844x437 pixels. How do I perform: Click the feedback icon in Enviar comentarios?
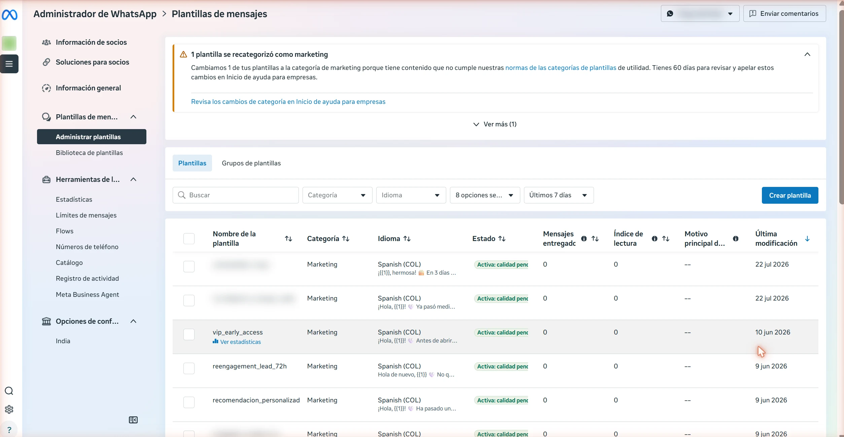tap(753, 13)
